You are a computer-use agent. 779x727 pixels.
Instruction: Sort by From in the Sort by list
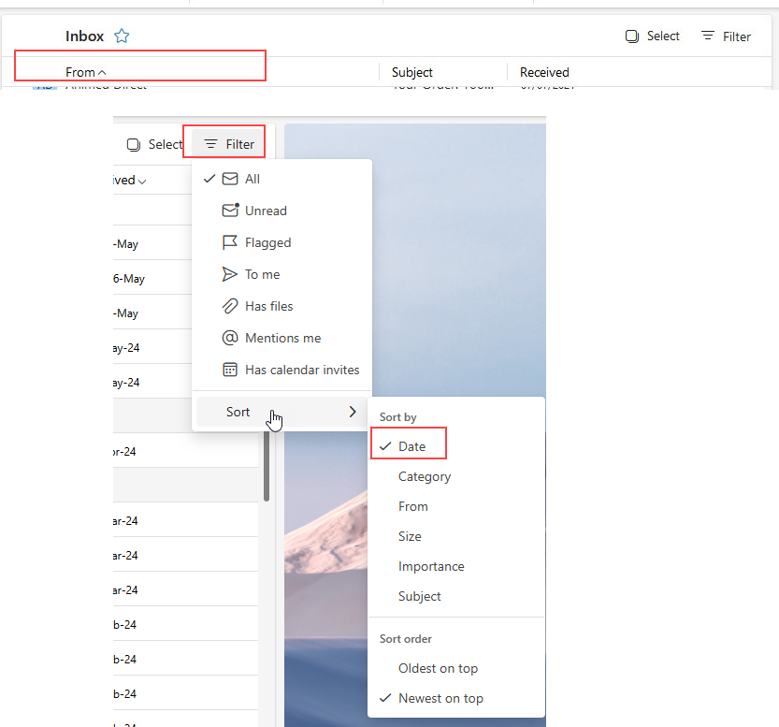point(456,506)
